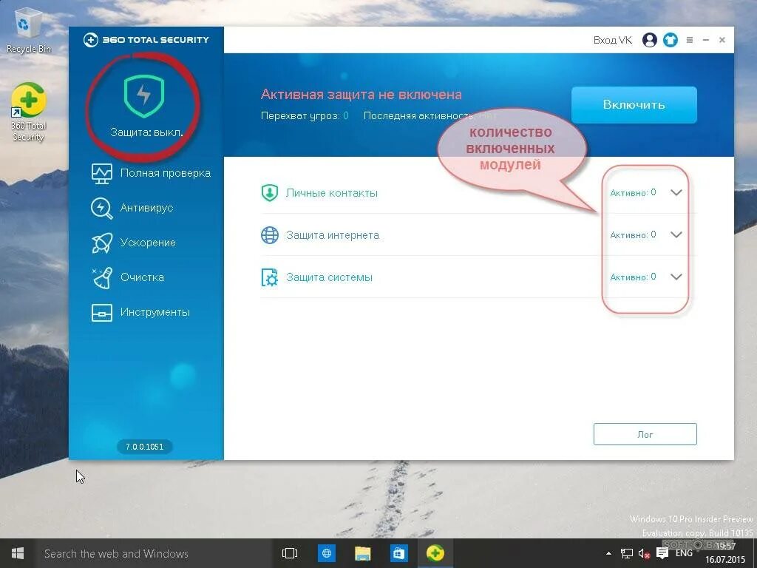Click the Перехват угроз: 0 text
Viewport: 757px width, 568px height.
[305, 116]
